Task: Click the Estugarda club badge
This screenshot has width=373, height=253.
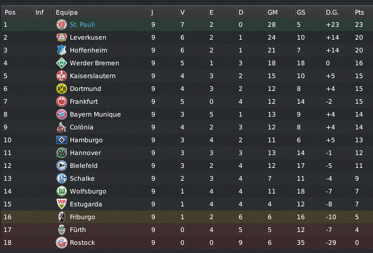Action: click(61, 204)
